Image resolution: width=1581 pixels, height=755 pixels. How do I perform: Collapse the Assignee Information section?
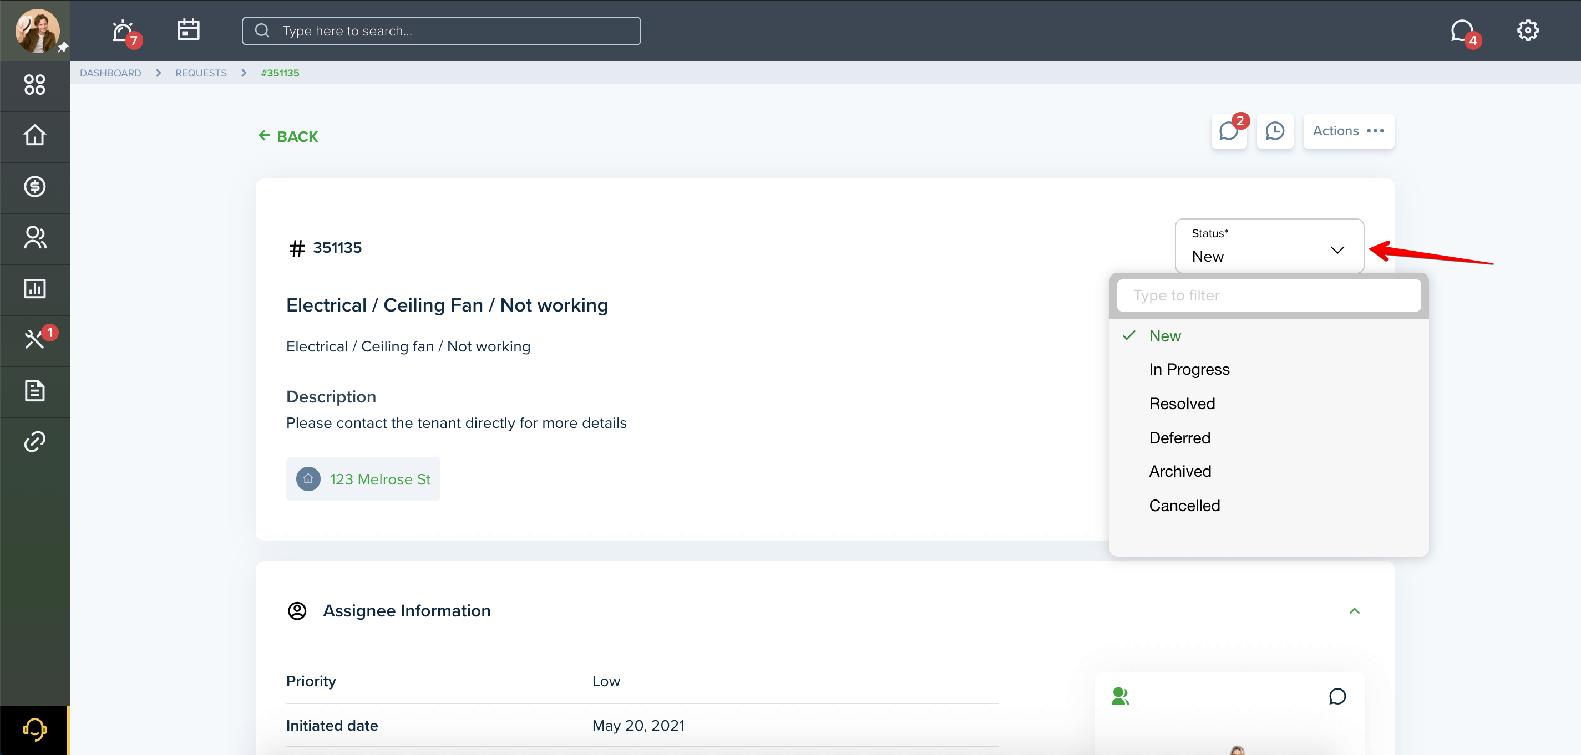1355,611
